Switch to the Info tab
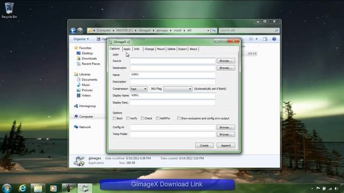 137,49
